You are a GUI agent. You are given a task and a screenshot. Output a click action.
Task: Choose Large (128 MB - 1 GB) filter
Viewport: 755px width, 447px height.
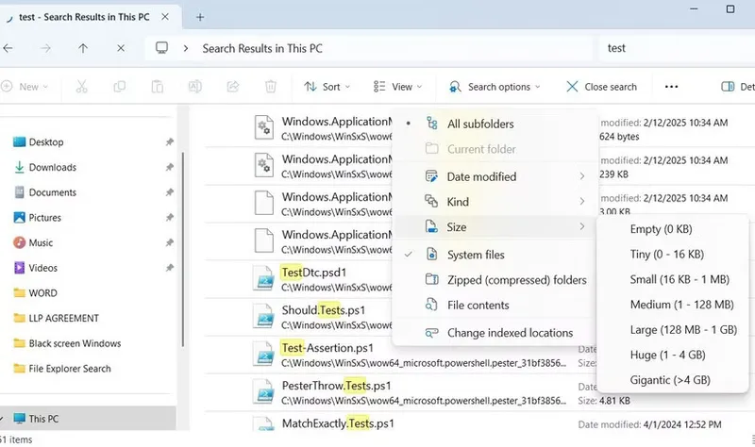(x=672, y=330)
